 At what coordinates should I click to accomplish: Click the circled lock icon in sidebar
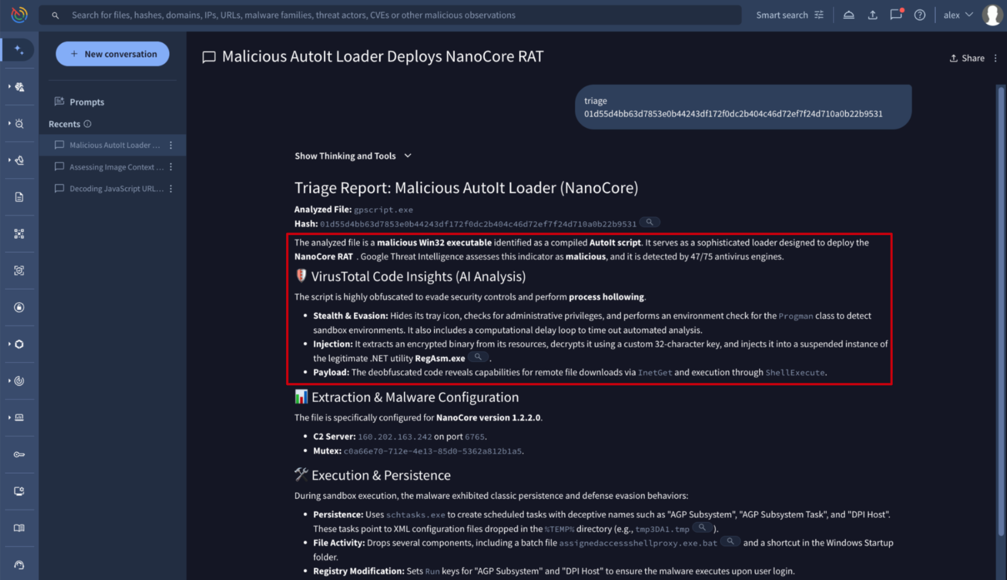(19, 307)
